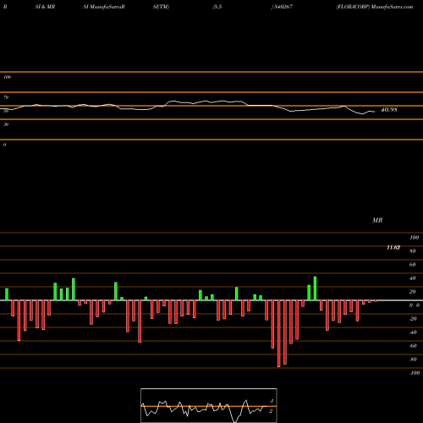Click the 40 label on right MR axis
423x423 pixels.
point(413,278)
